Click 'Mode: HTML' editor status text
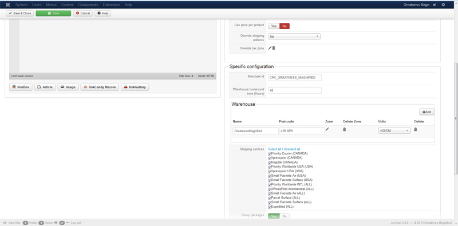The image size is (458, 226). (206, 76)
